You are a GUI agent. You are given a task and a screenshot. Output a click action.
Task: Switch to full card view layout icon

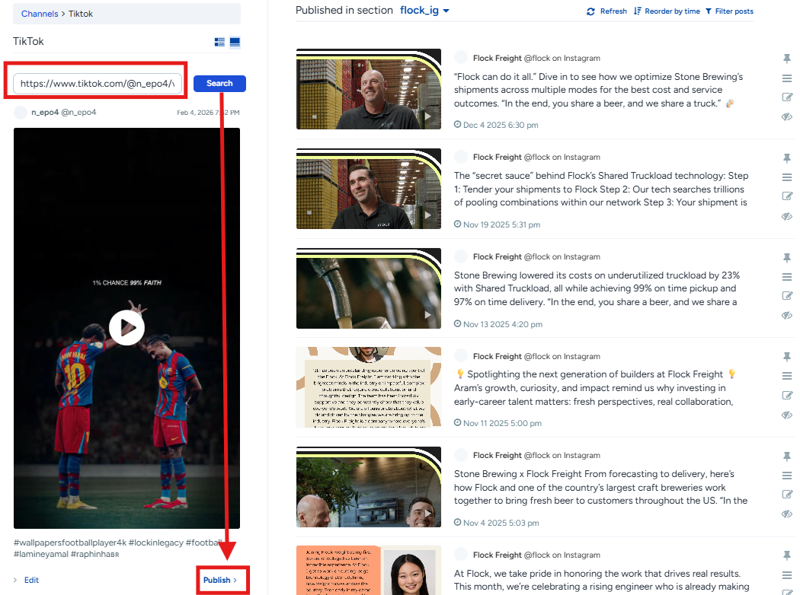tap(235, 43)
